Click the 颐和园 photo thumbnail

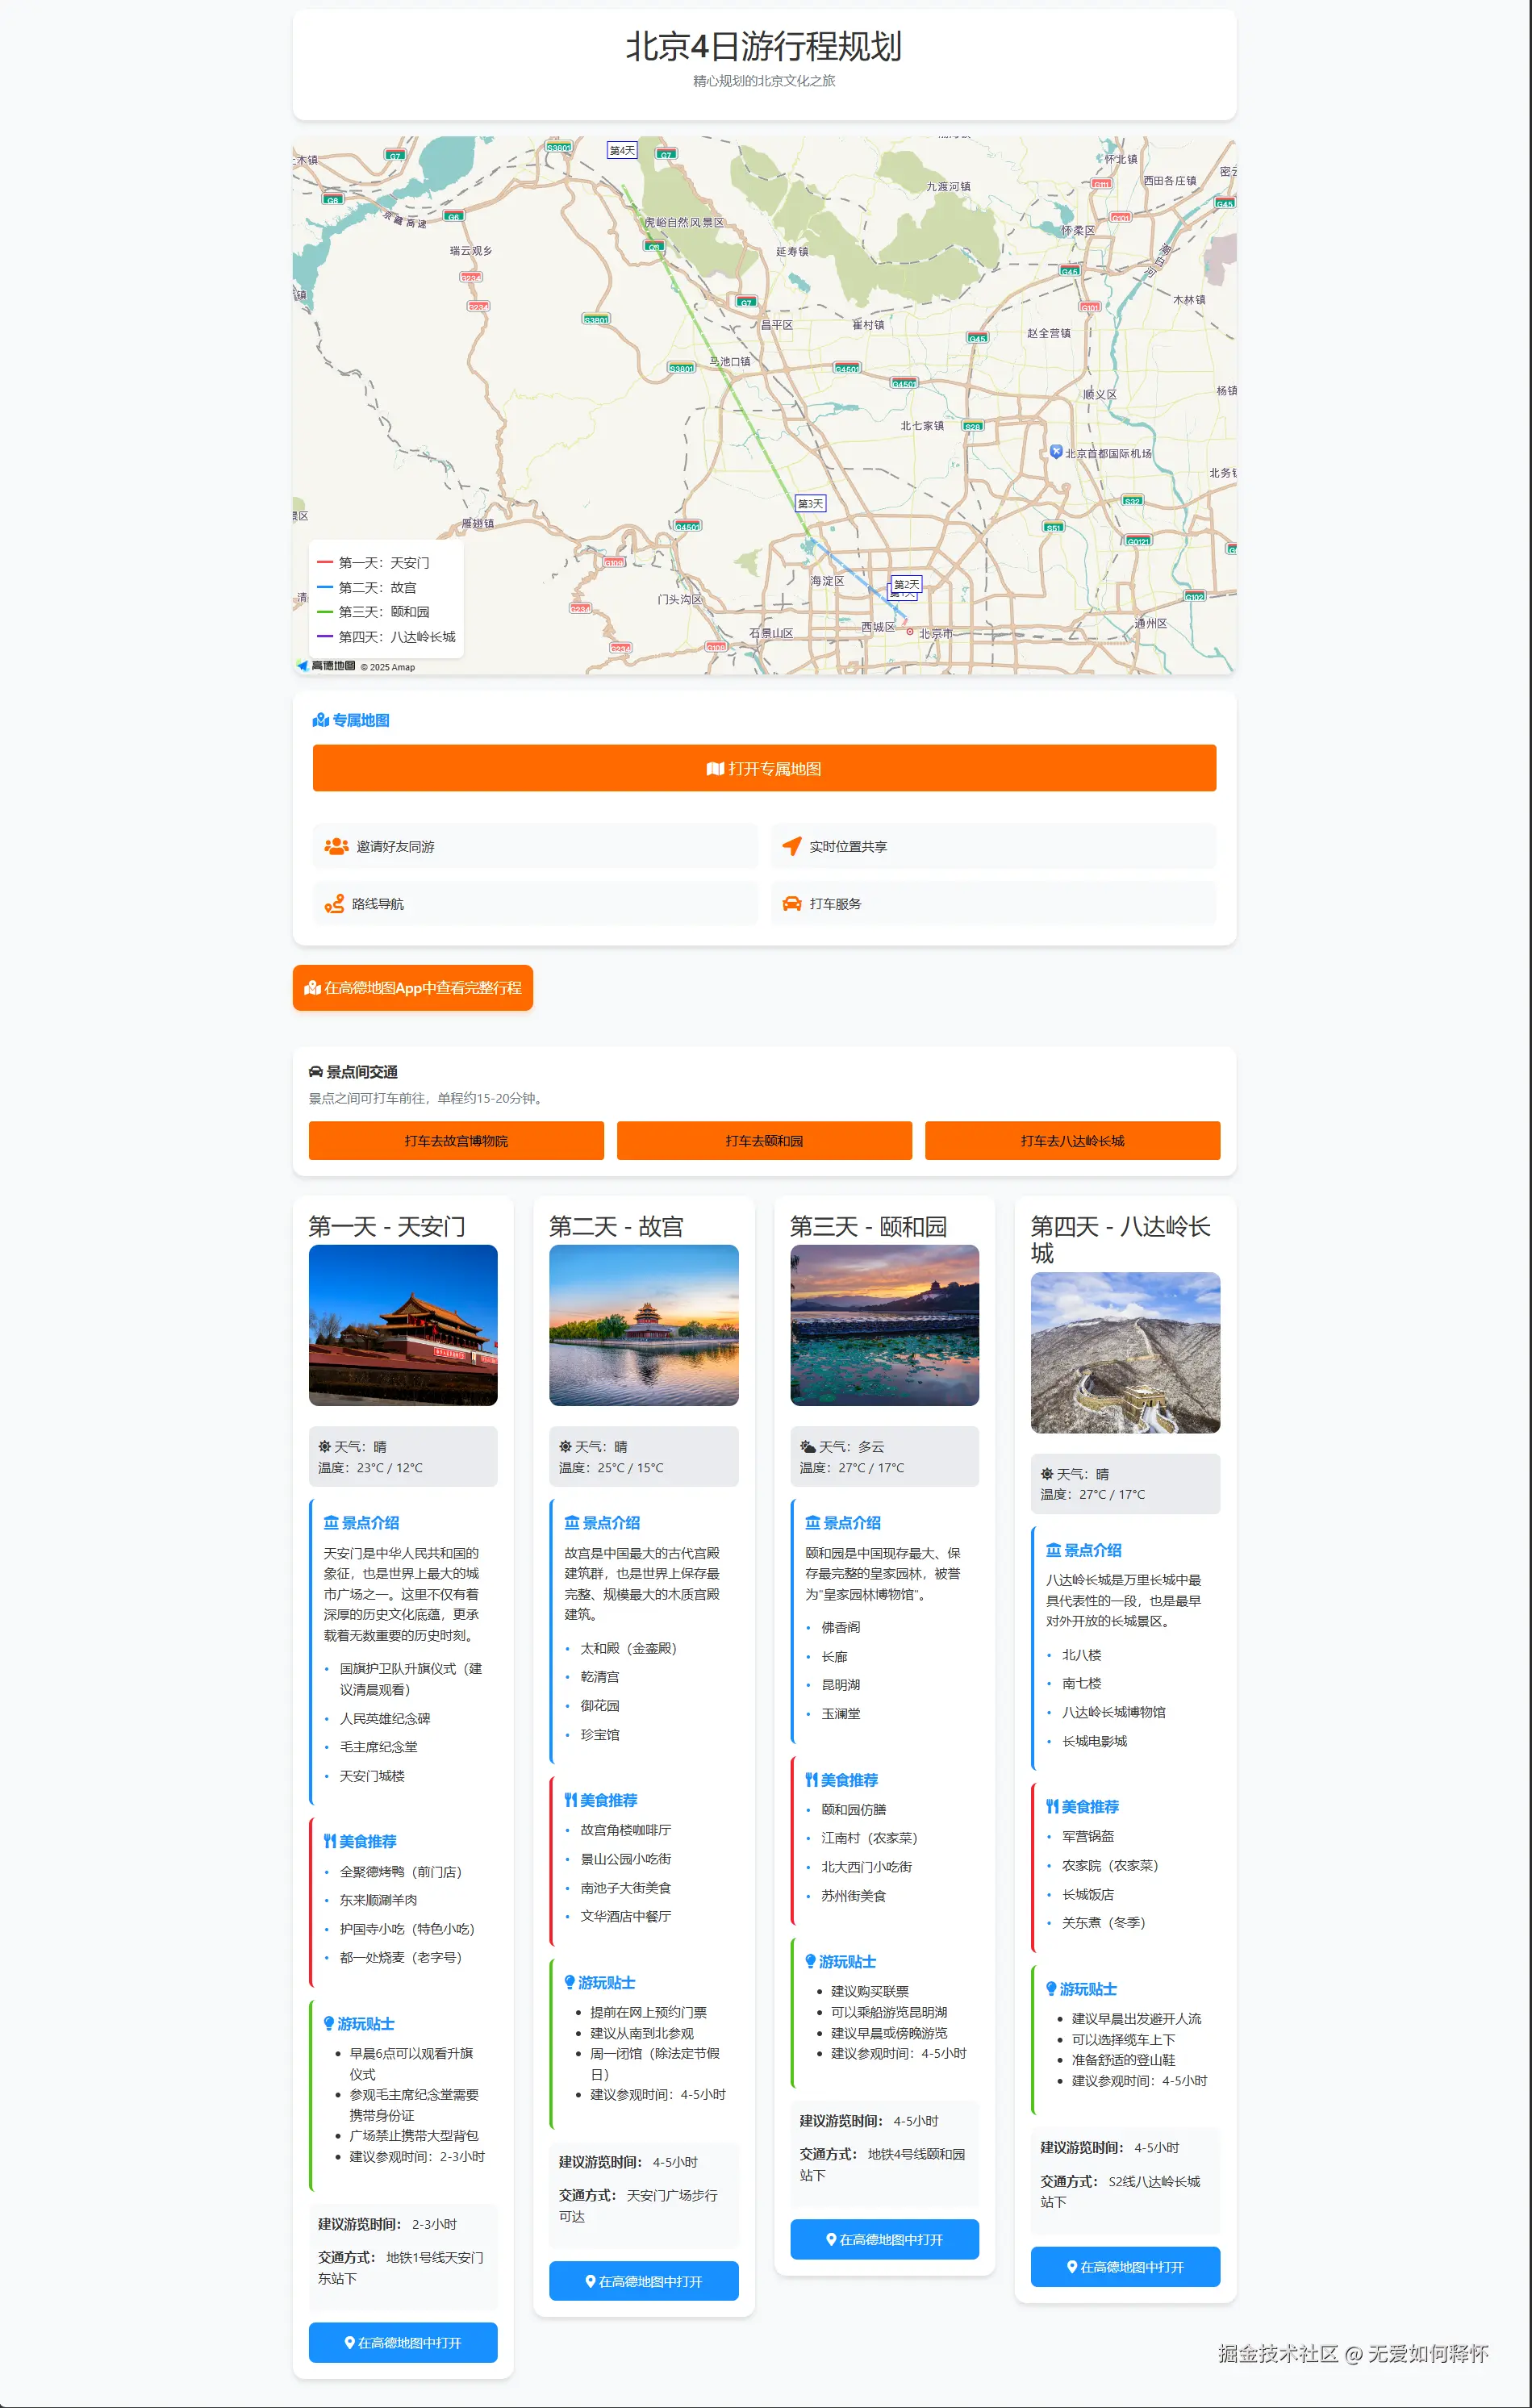pos(885,1325)
